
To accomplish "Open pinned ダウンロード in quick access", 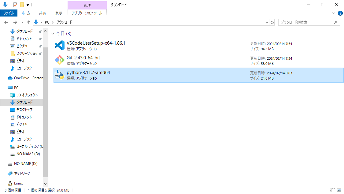I will (24, 32).
